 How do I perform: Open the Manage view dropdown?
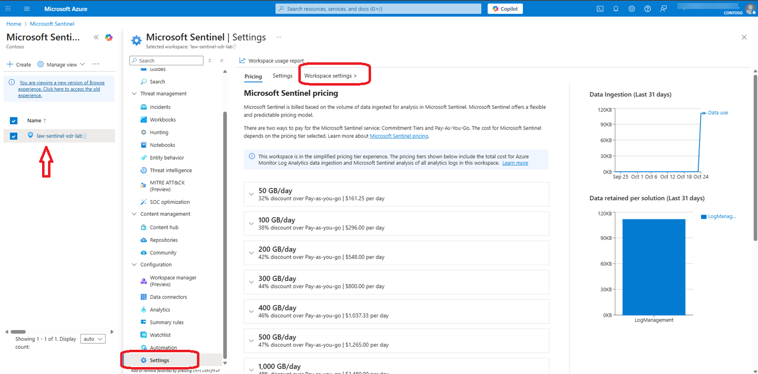pos(61,64)
